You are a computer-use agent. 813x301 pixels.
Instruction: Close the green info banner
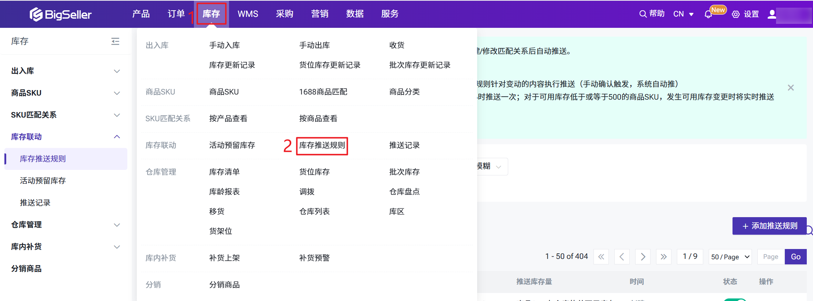791,88
